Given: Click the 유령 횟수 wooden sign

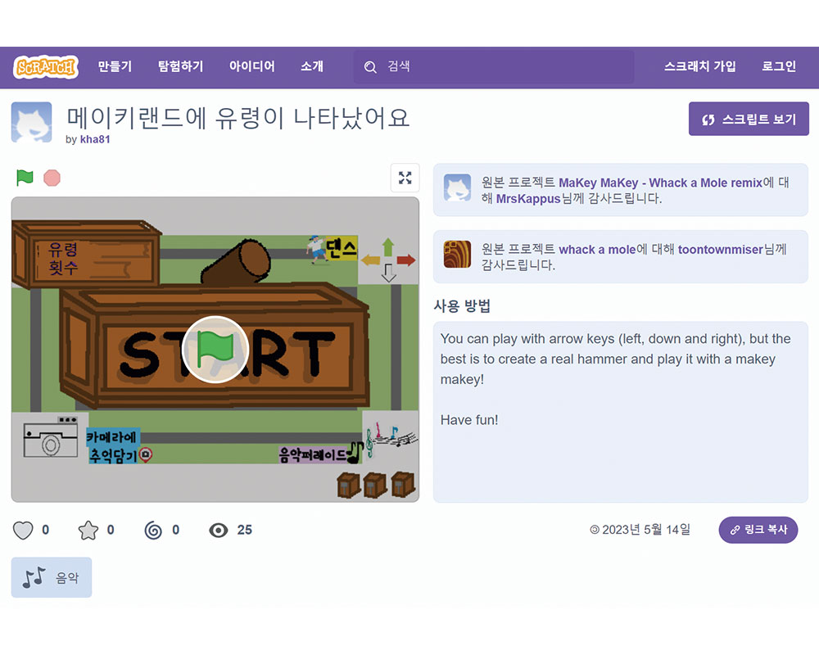Looking at the screenshot, I should (x=86, y=255).
